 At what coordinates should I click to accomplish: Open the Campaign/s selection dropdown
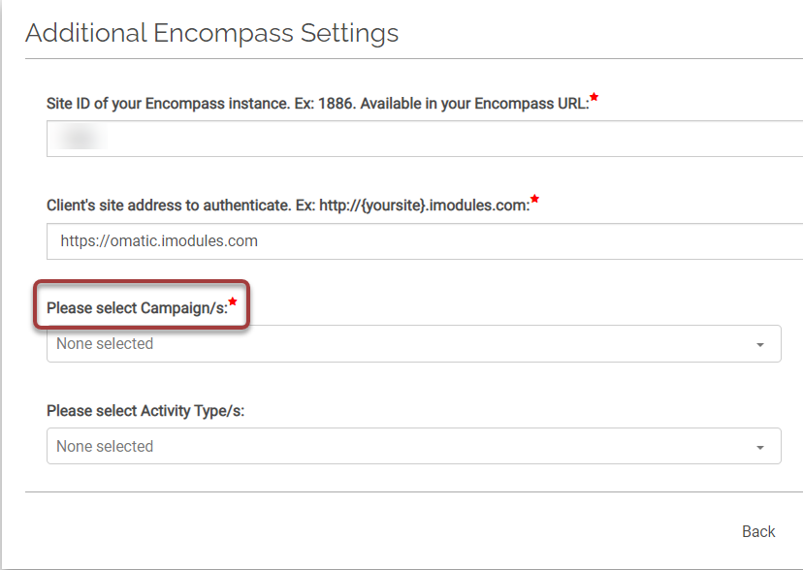(413, 344)
